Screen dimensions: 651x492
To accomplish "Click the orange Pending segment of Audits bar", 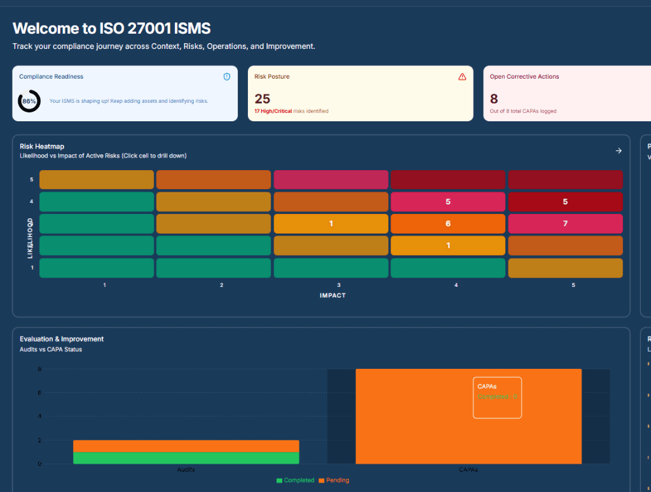I will [x=186, y=446].
